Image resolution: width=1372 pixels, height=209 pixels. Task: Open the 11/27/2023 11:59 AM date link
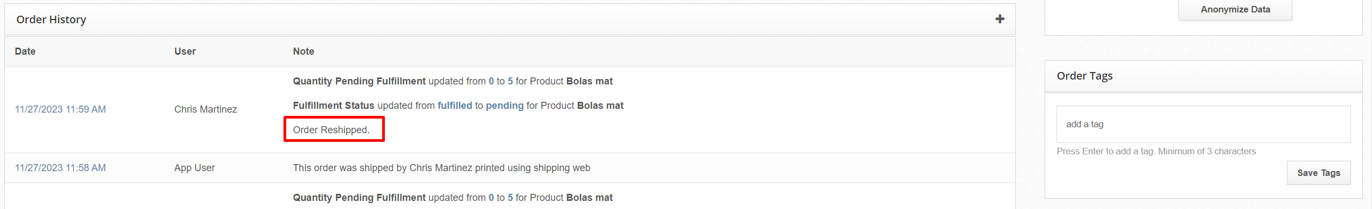pos(60,109)
